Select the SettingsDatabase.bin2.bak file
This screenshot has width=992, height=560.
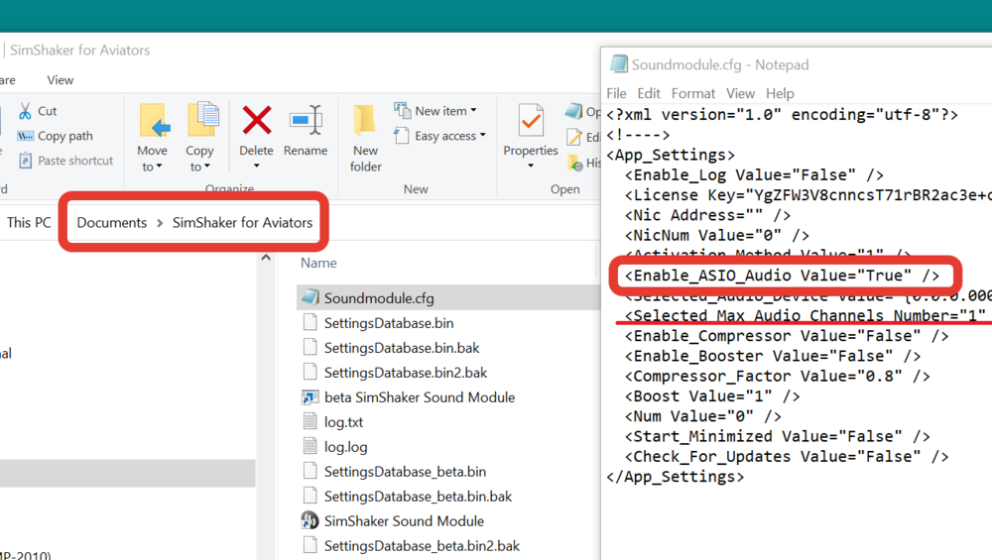406,373
